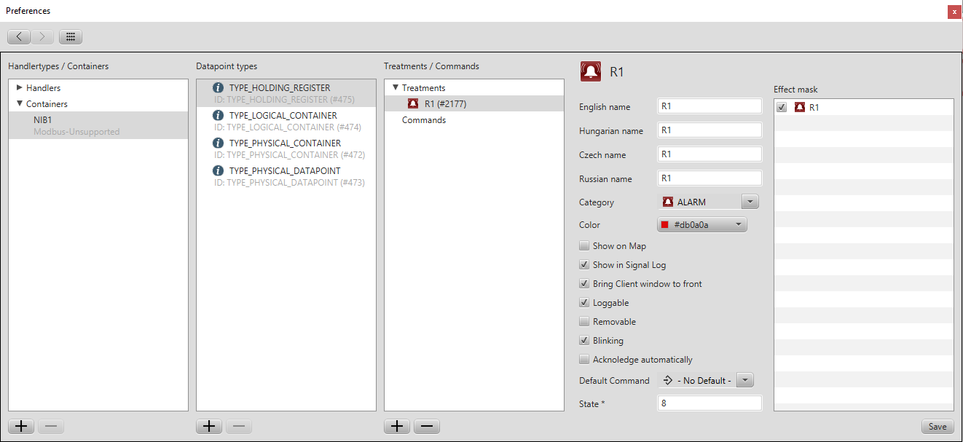Open the #db0a0a color picker
Image resolution: width=963 pixels, height=442 pixels.
(702, 225)
